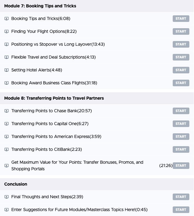The image size is (194, 216).
Task: Start Booking Award Business Class Flights lesson
Action: 181,83
